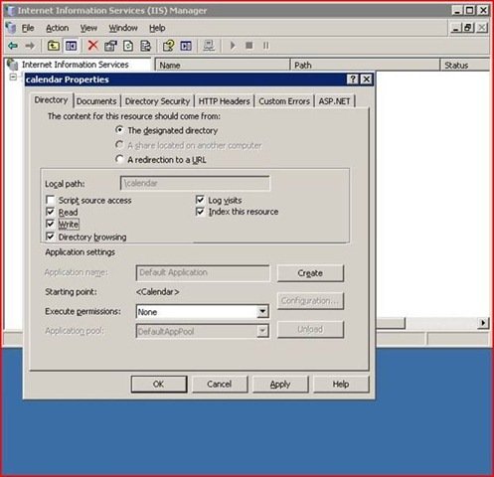Click the dialog Help button
Screen dimensions: 494x477
341,385
